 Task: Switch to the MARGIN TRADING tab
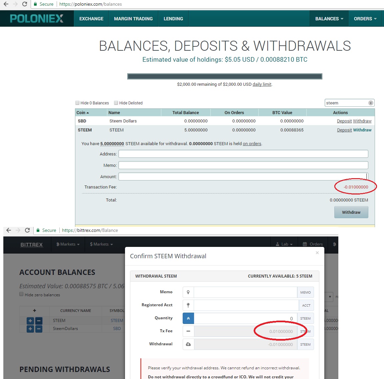point(133,19)
